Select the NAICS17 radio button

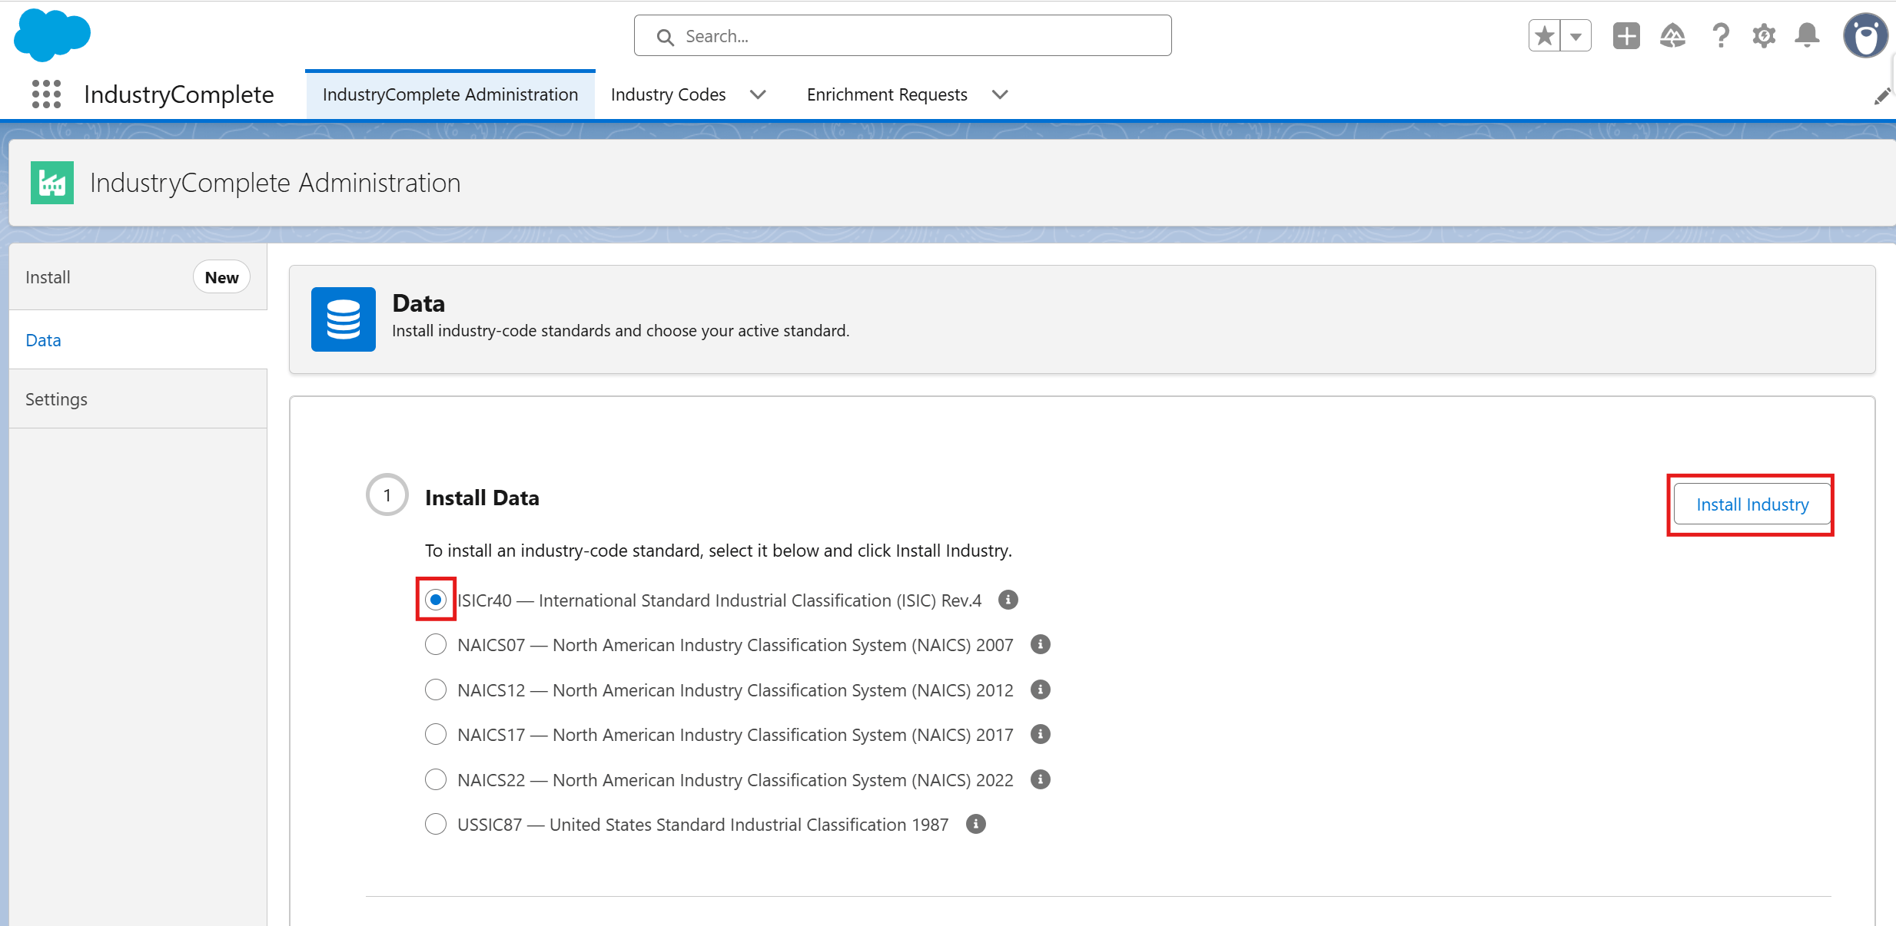point(436,734)
